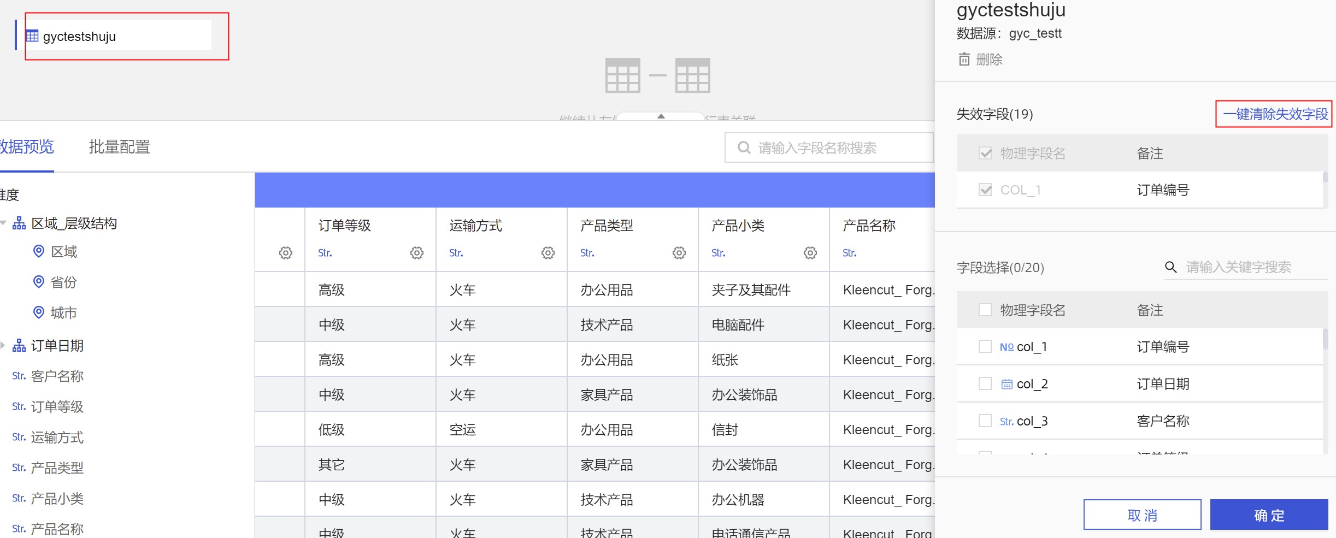
Task: Collapse the 区域_层级结构 tree node
Action: pos(4,223)
